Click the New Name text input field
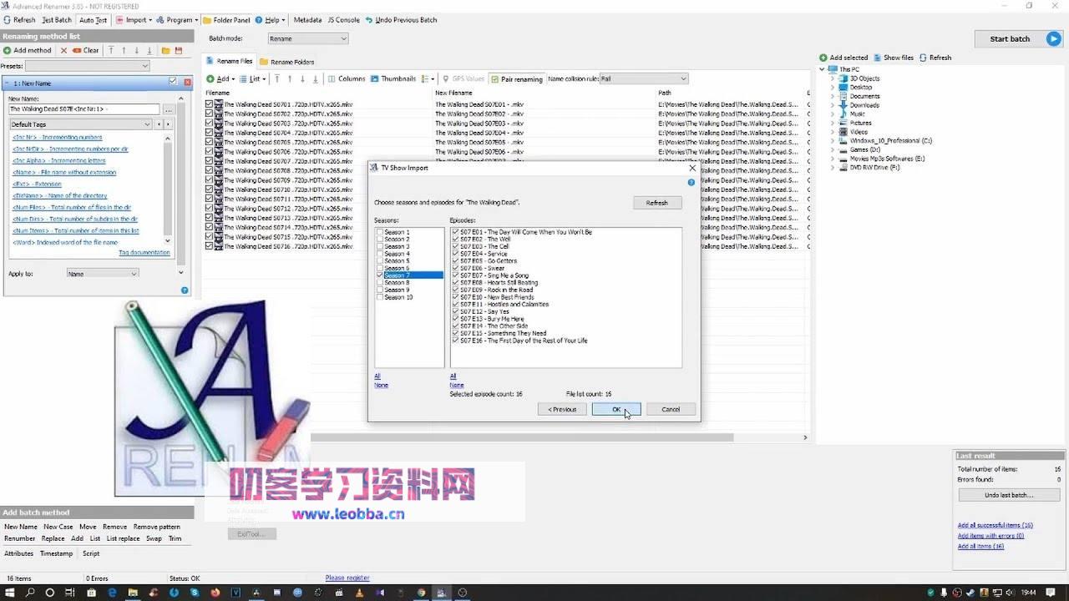The width and height of the screenshot is (1069, 601). click(84, 109)
